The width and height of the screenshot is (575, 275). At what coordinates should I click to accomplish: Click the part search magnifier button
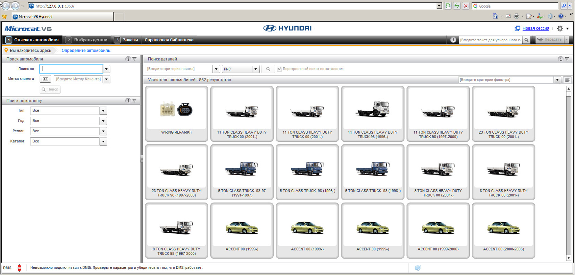click(268, 69)
